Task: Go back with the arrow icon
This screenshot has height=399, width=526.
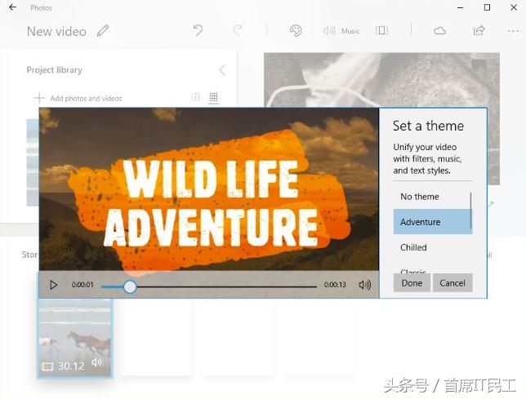Action: point(12,7)
